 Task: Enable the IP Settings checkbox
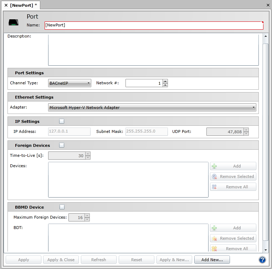62,121
